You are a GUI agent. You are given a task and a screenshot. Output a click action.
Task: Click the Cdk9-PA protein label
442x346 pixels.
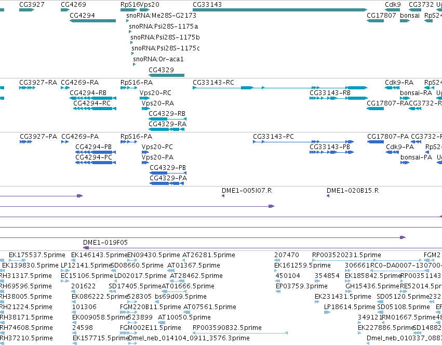tap(400, 147)
